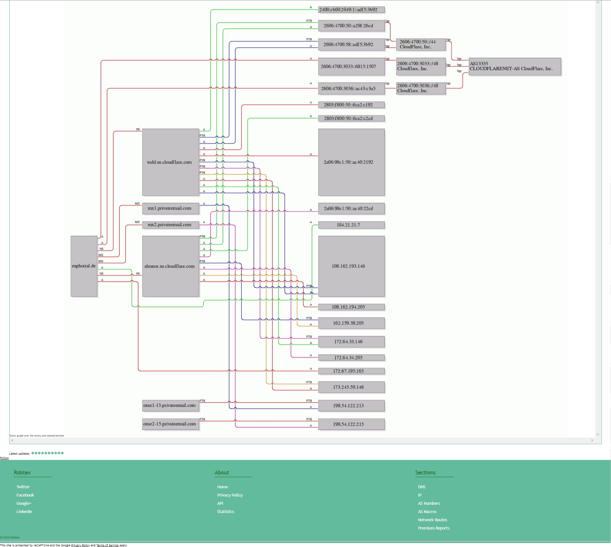Open the API link under About

coord(220,503)
